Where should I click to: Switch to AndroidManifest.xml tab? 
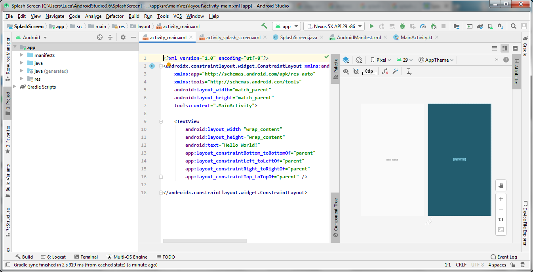point(358,38)
